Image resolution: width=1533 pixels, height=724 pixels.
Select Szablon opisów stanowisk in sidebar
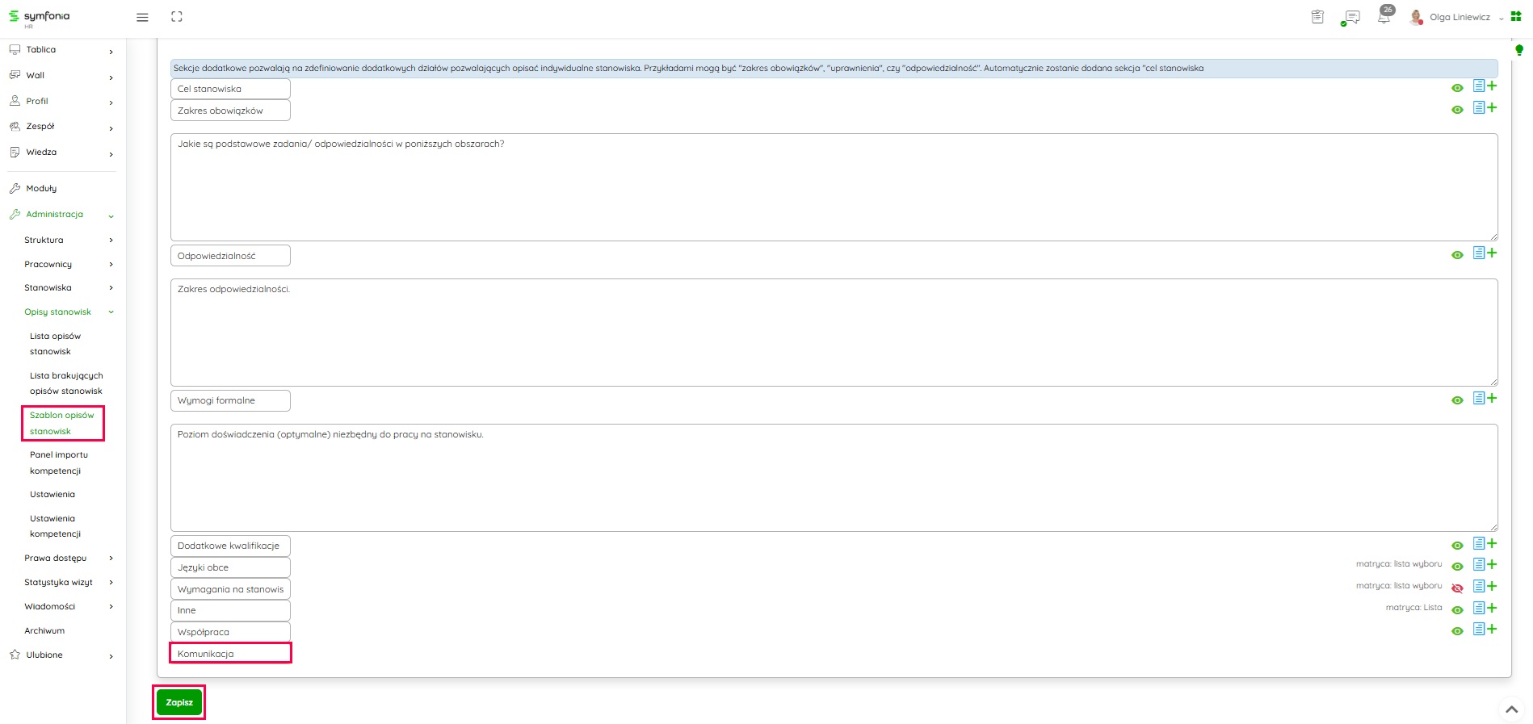pos(62,423)
